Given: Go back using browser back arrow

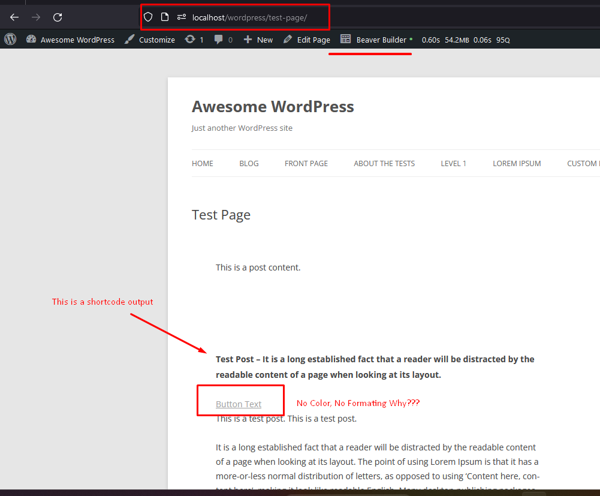Looking at the screenshot, I should pyautogui.click(x=14, y=17).
